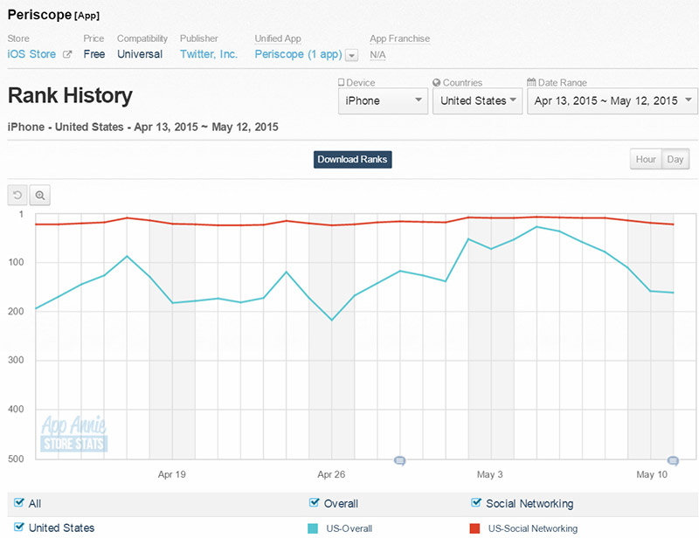Open the Twitter, Inc. publisher link
Image resolution: width=699 pixels, height=538 pixels.
click(209, 54)
